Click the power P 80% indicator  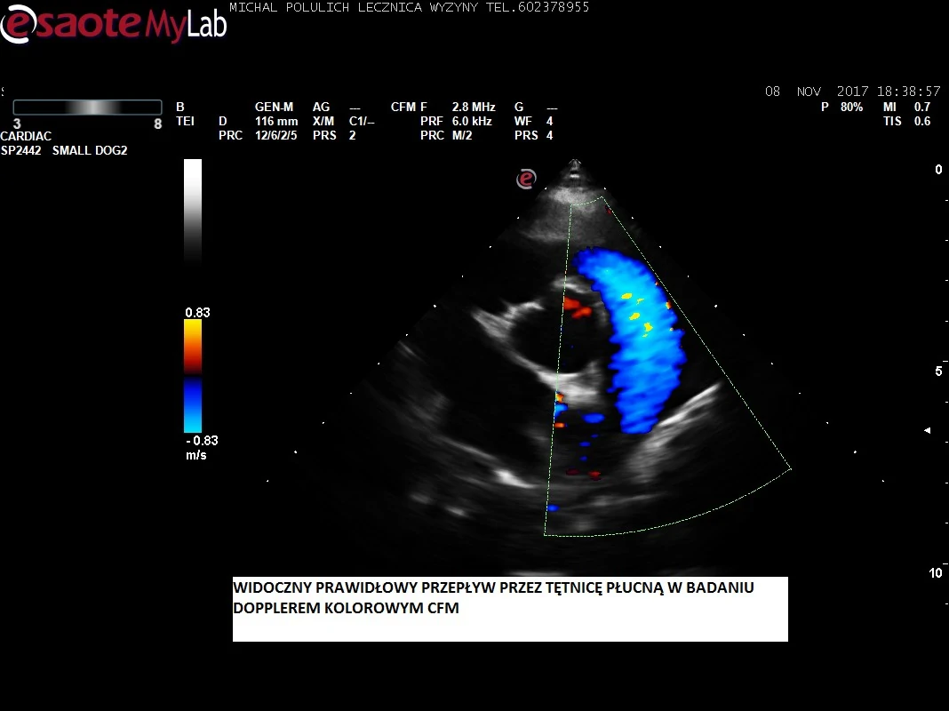coord(841,107)
